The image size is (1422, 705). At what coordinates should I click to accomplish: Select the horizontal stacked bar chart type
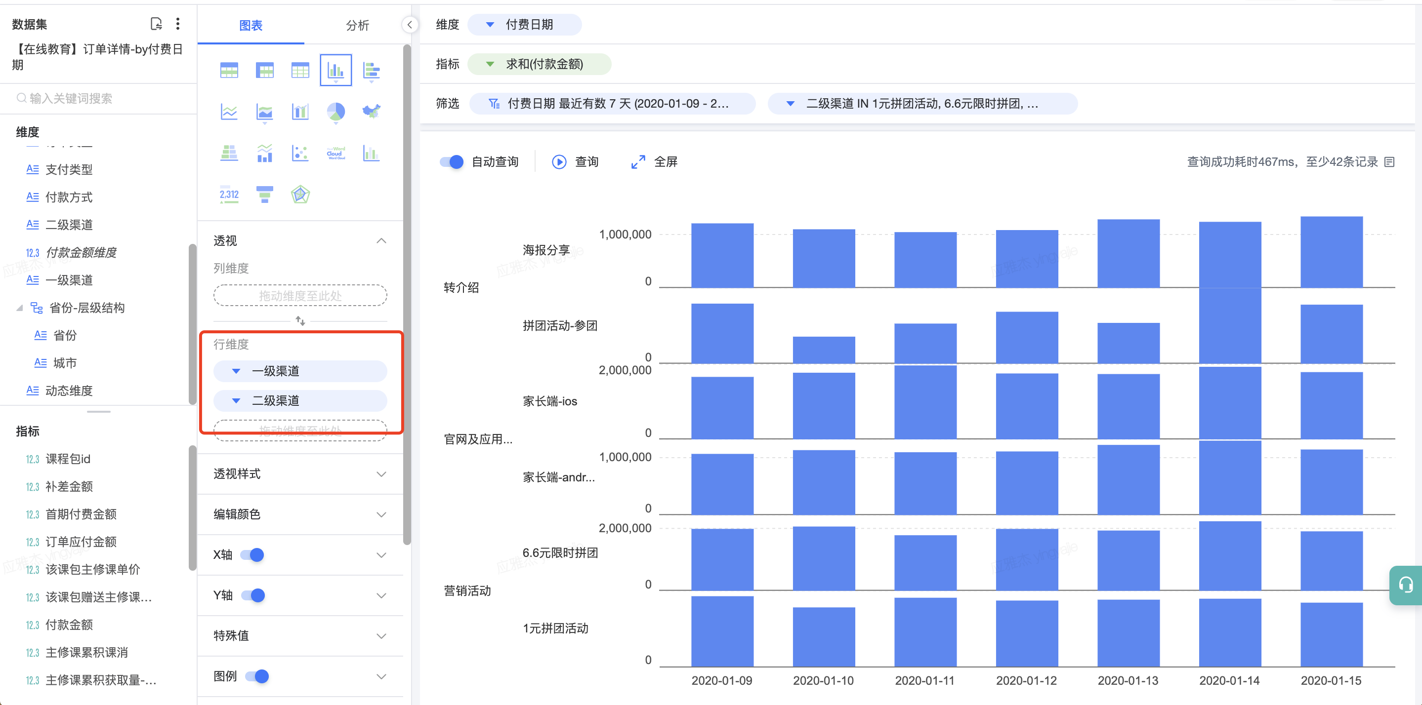pos(371,71)
